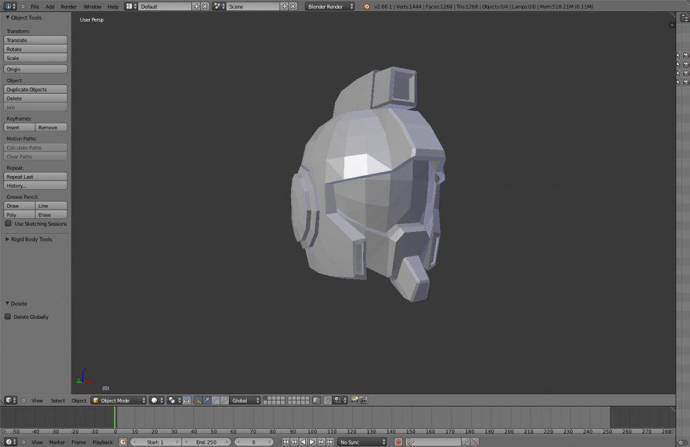Add a new screen layout with plus
Screen dimensions: 690x447
point(197,6)
